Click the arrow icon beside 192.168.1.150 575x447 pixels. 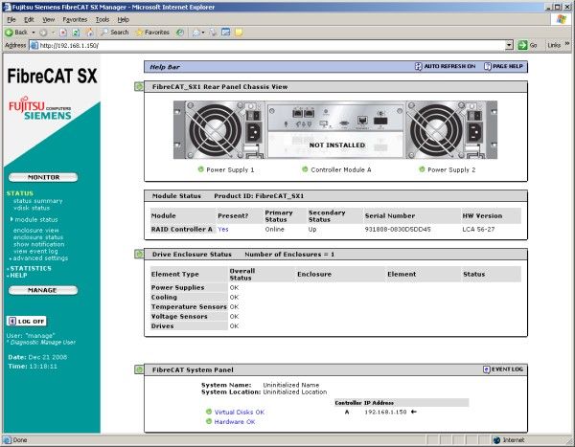pos(414,412)
